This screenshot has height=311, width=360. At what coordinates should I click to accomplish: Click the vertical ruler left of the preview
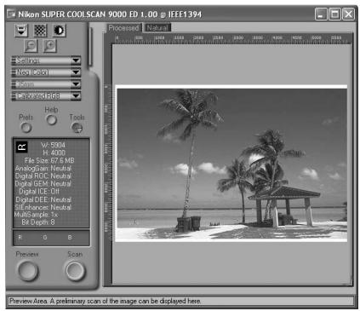(107, 164)
